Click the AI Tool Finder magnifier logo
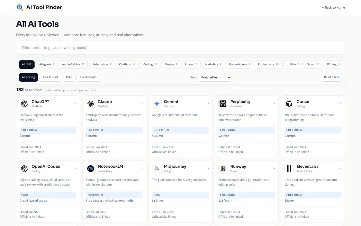Screen dimensions: 361x226 (20, 7)
